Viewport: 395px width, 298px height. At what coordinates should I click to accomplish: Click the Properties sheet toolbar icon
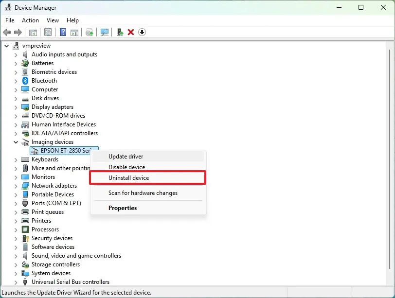tap(48, 32)
